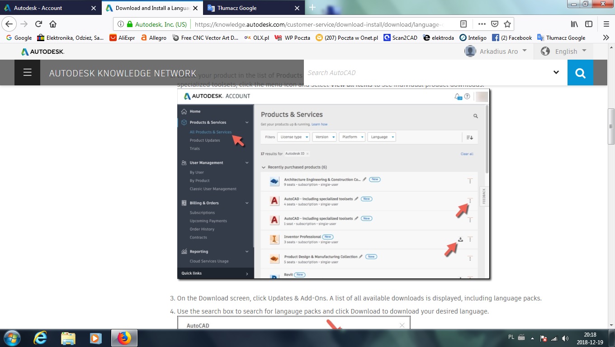Open the Action Center flag icon
615x347 pixels.
coord(544,338)
